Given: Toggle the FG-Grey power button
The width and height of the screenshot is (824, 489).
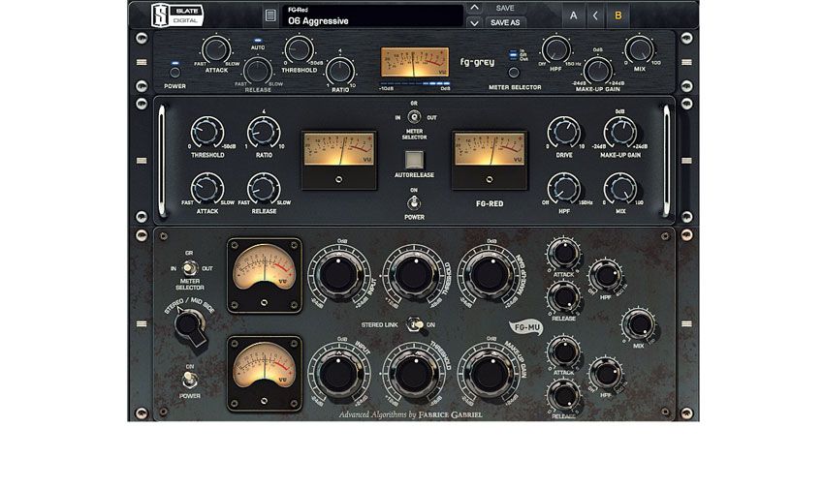Looking at the screenshot, I should pyautogui.click(x=175, y=73).
